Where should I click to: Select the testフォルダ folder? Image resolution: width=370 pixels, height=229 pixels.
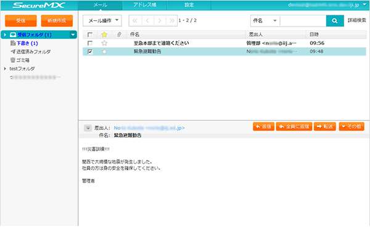tap(22, 69)
